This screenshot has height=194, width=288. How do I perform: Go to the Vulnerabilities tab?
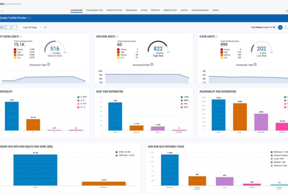[x=94, y=10]
